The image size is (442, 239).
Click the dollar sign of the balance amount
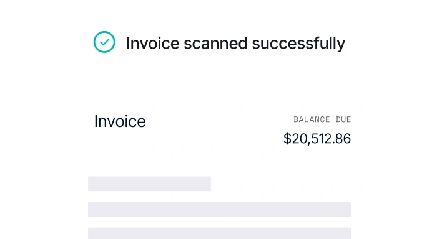tap(287, 139)
